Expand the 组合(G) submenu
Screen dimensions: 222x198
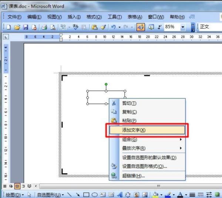tap(147, 140)
